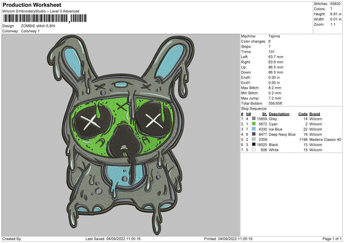Click the 'Colorway 1' value
Viewport: 344px width, 243px height.
(x=30, y=31)
